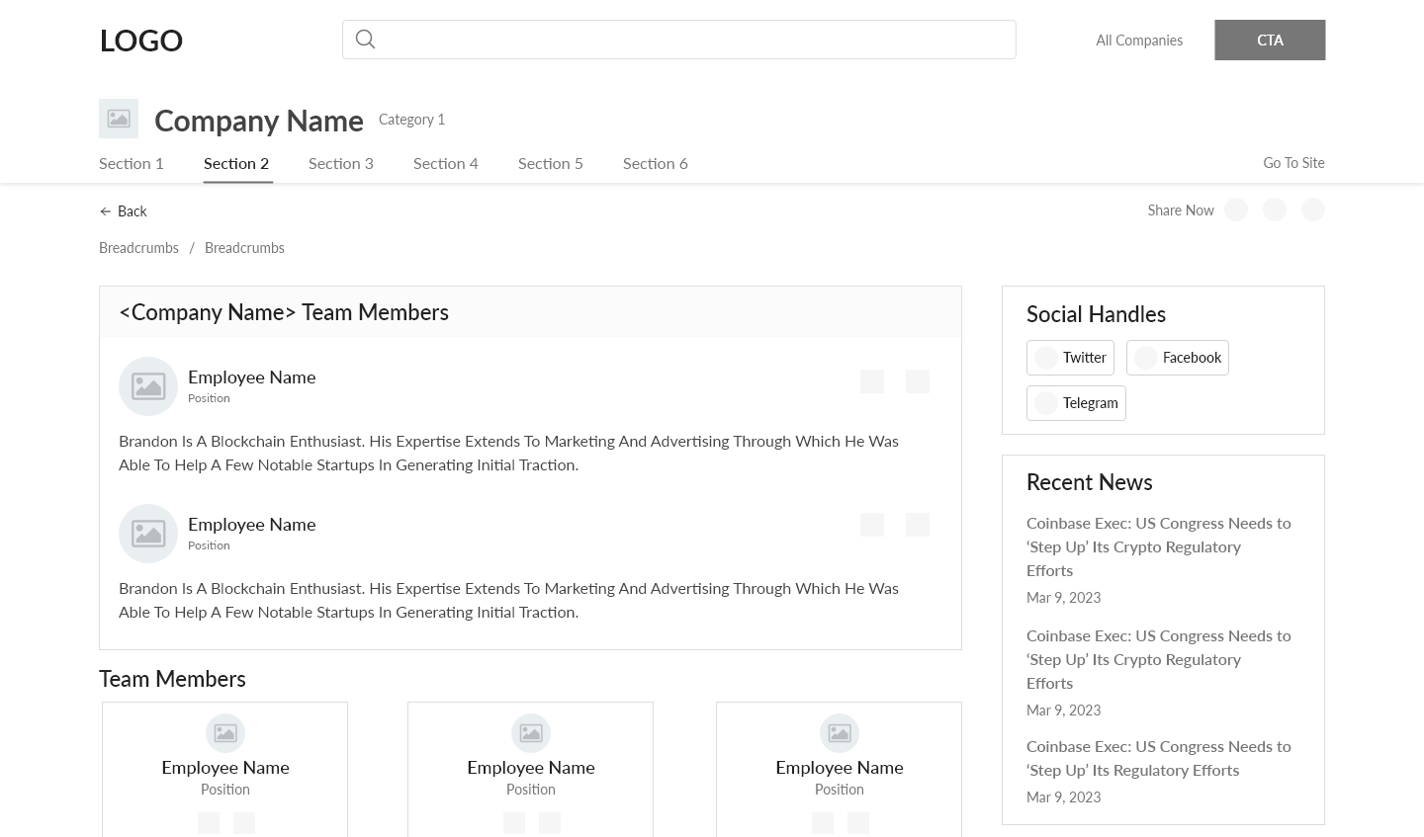Click the Category 1 label
The image size is (1424, 837).
[411, 120]
